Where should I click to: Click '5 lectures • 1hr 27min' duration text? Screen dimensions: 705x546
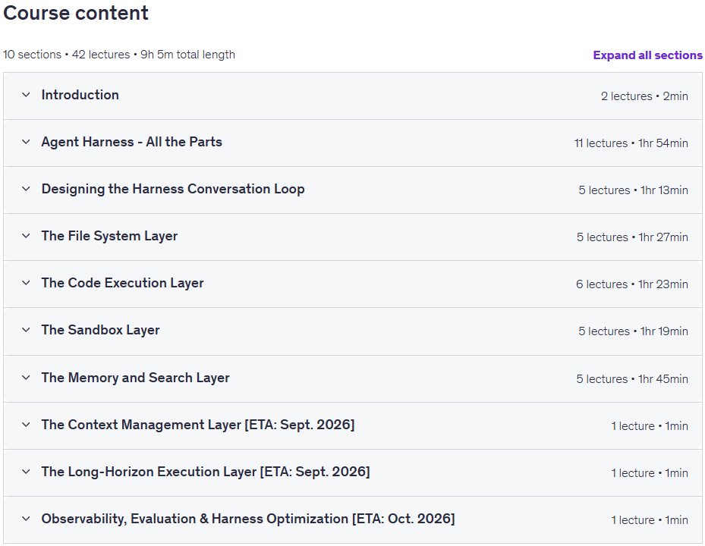[x=632, y=237]
